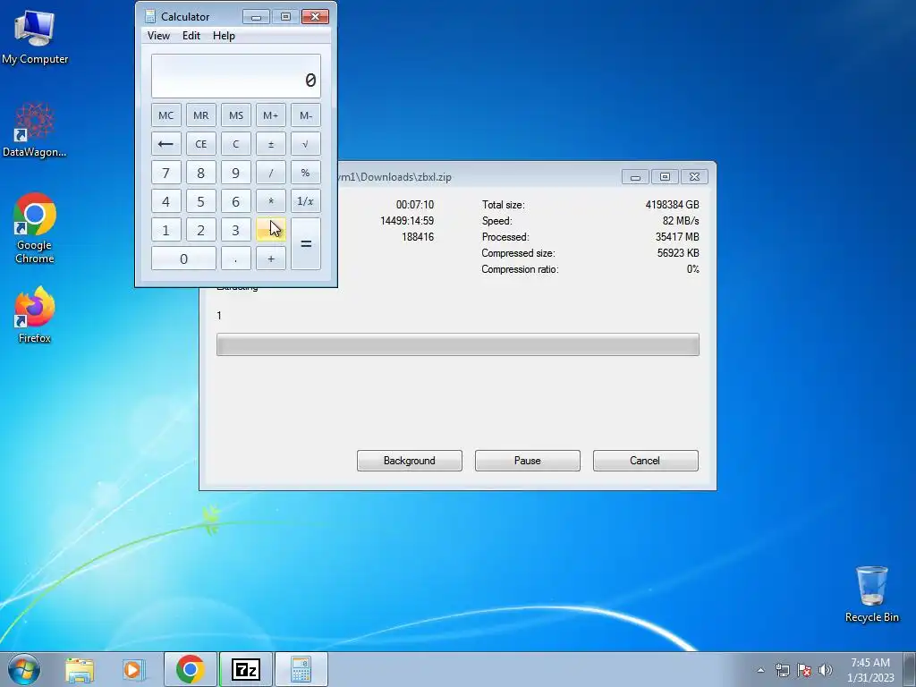
Task: Click calculator digit 6
Action: (x=236, y=201)
